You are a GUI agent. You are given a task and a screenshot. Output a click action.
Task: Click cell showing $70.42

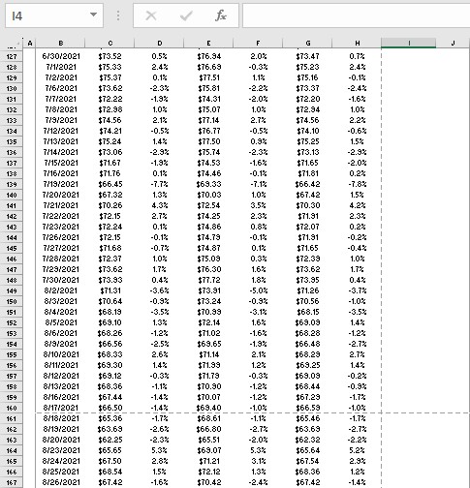pyautogui.click(x=208, y=482)
